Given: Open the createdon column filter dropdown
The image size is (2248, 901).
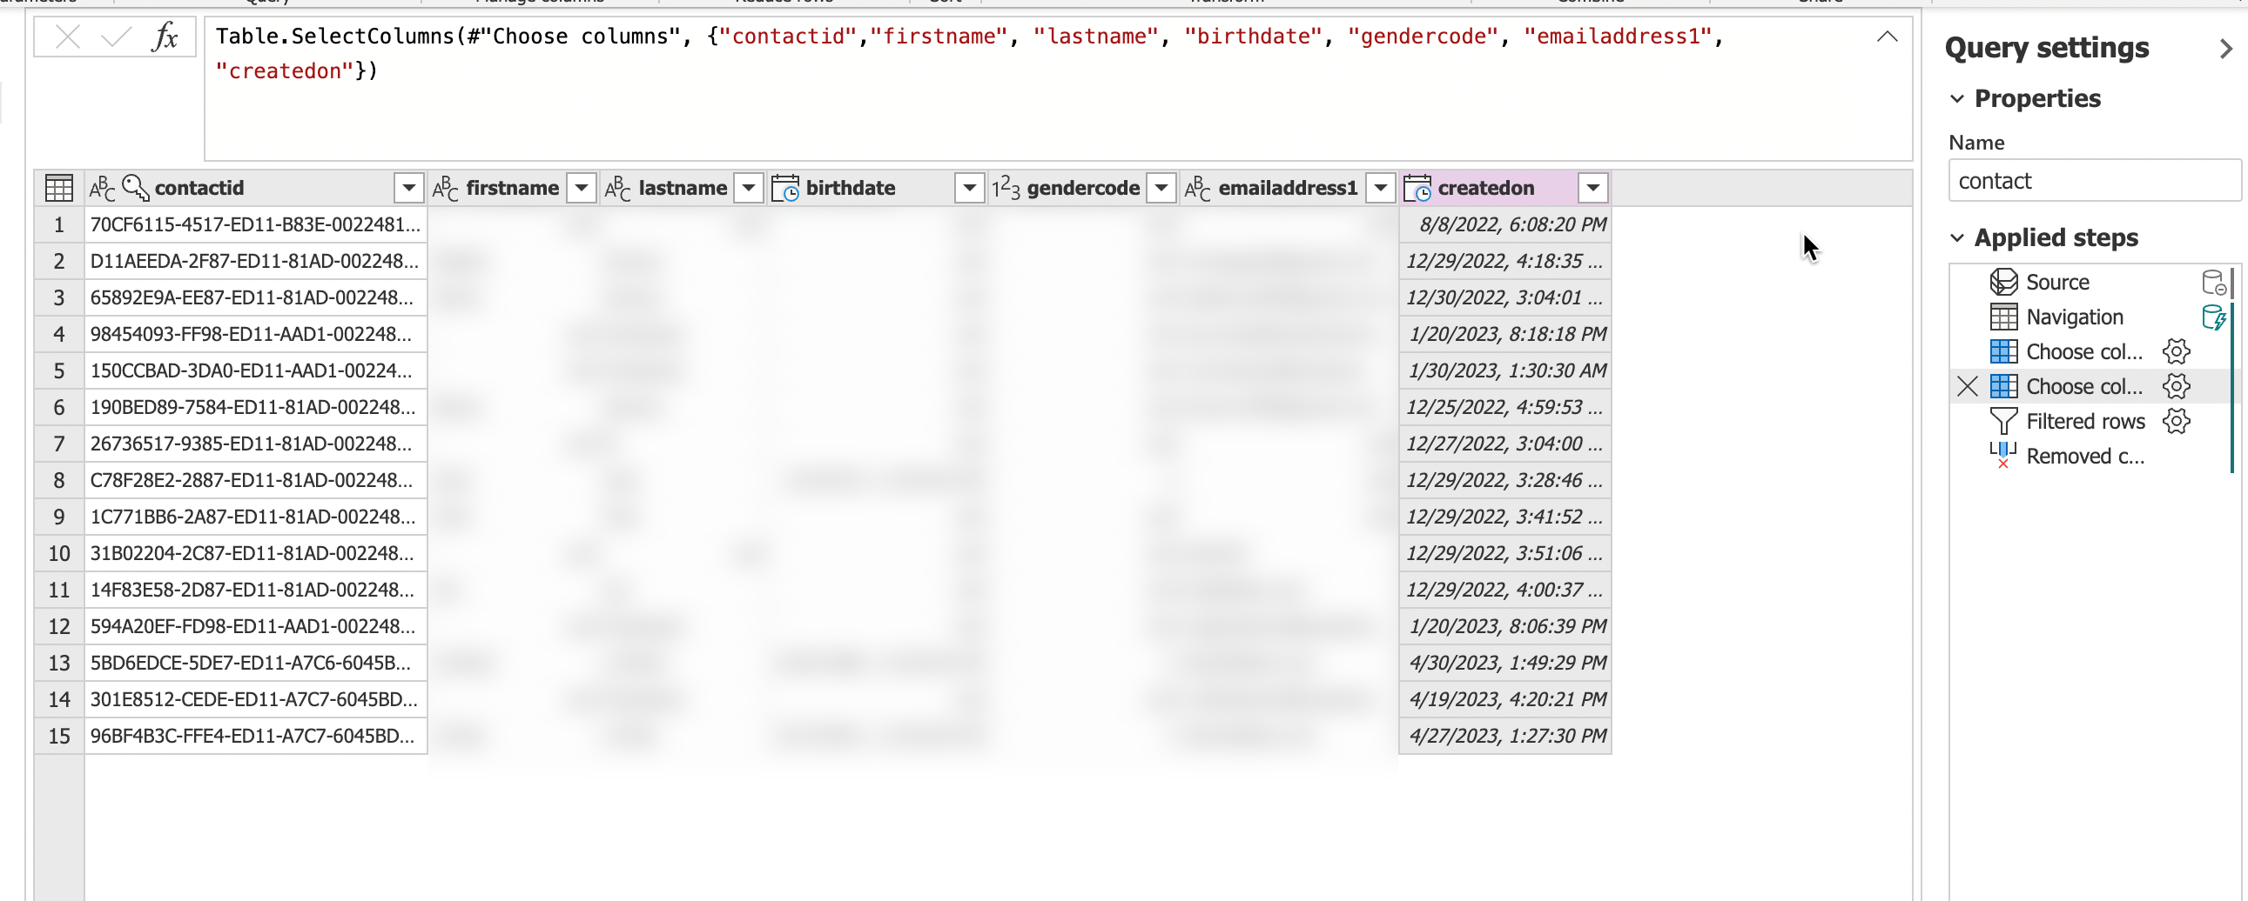Looking at the screenshot, I should tap(1592, 188).
